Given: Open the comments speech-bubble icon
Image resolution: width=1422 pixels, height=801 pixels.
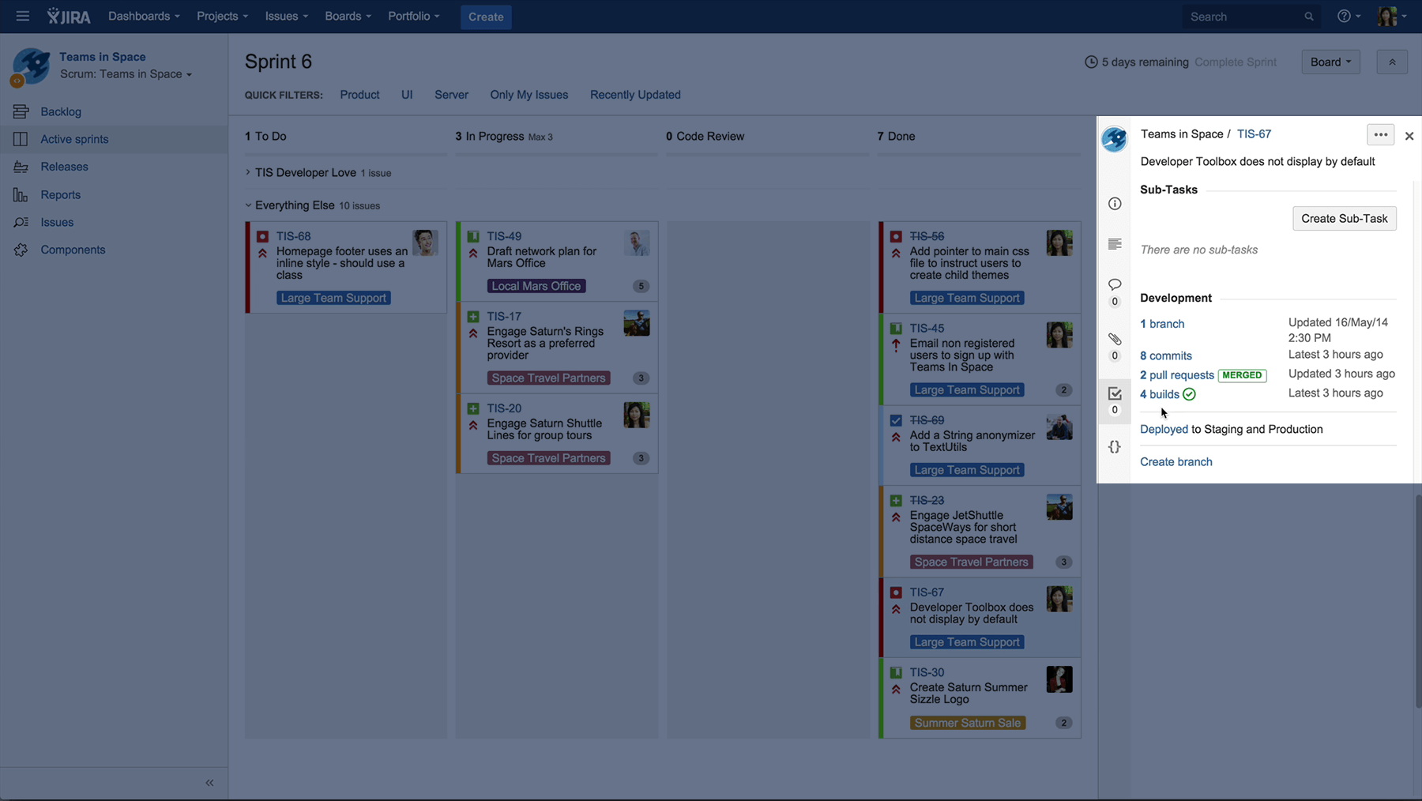Looking at the screenshot, I should pyautogui.click(x=1115, y=284).
